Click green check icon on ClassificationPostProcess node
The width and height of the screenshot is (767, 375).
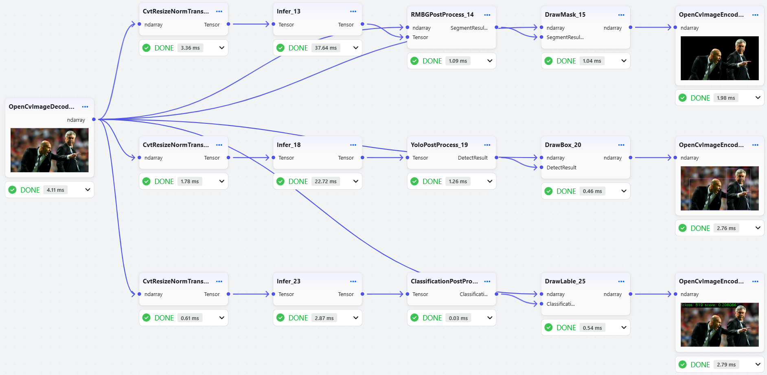(x=414, y=318)
